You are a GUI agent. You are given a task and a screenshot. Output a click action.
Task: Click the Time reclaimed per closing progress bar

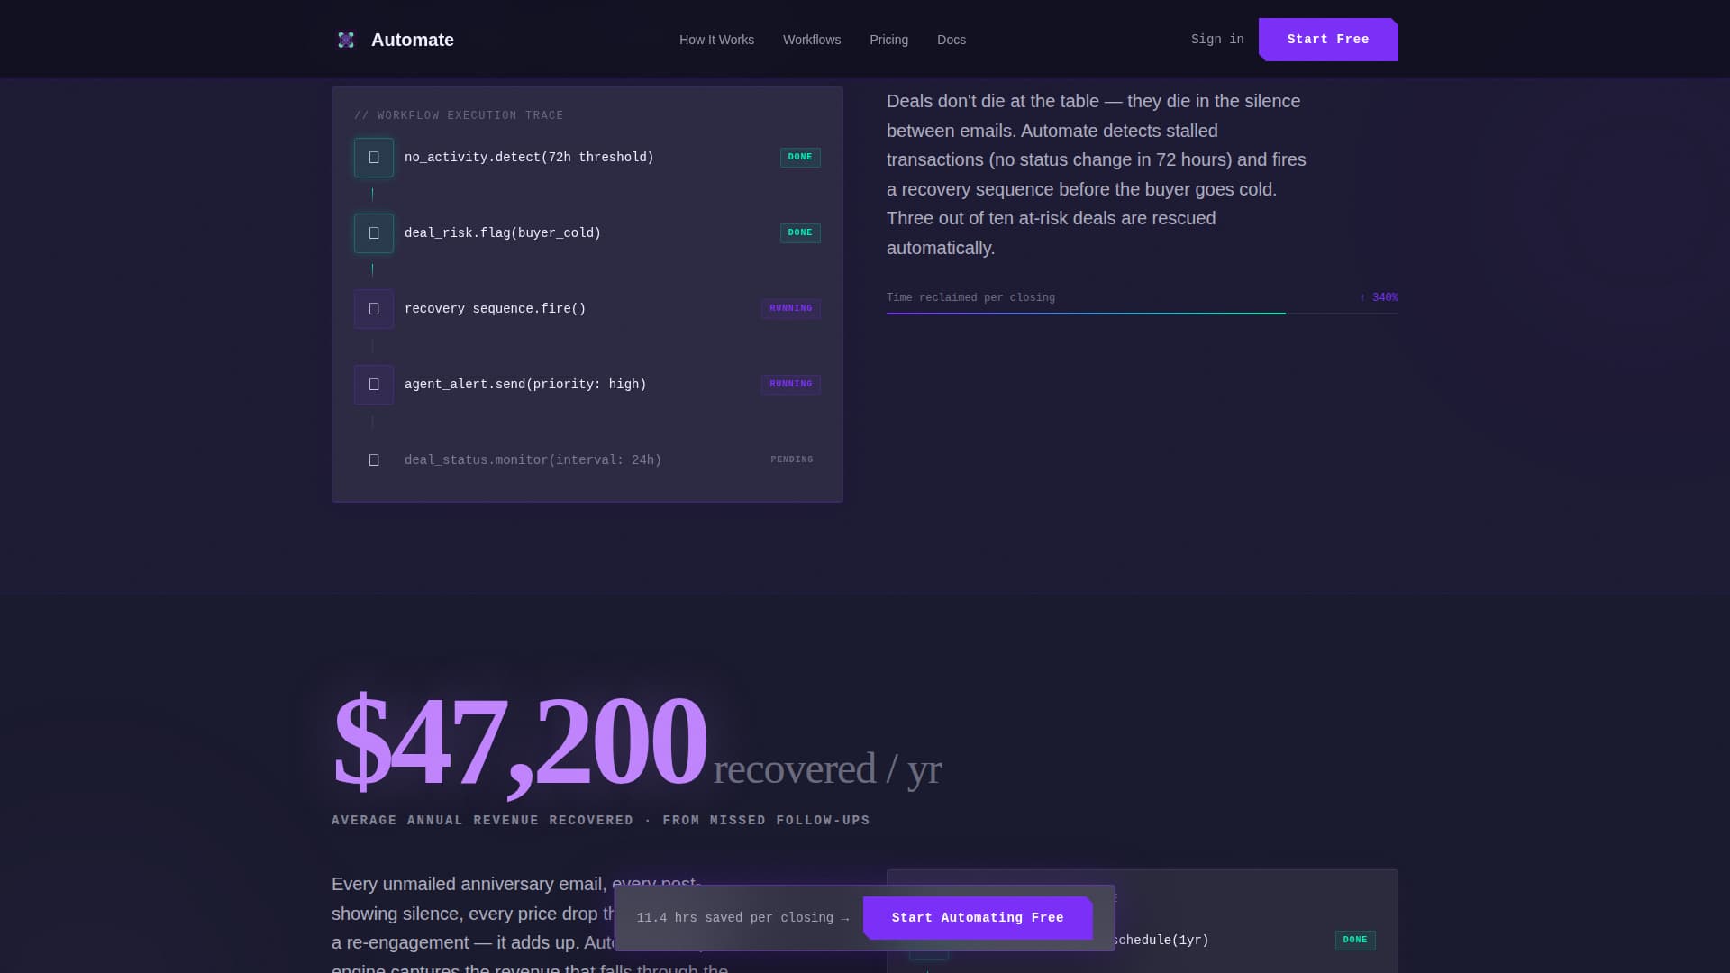pyautogui.click(x=1143, y=314)
